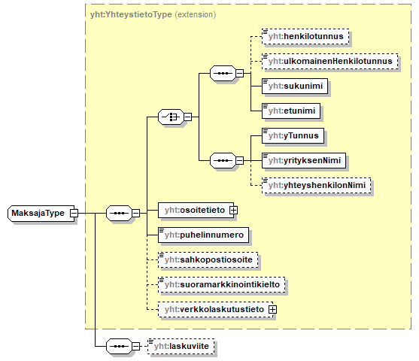419x361 pixels.
Task: Collapse the main sequence after MaksajaType
Action: pyautogui.click(x=135, y=214)
